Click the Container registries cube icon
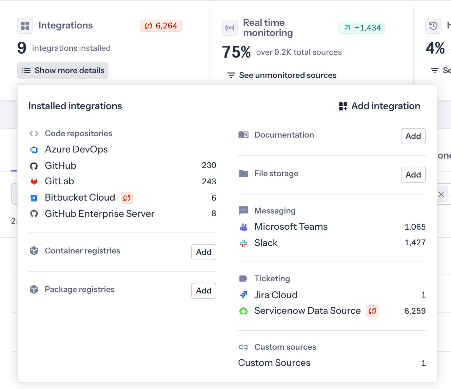This screenshot has height=389, width=451. (34, 251)
